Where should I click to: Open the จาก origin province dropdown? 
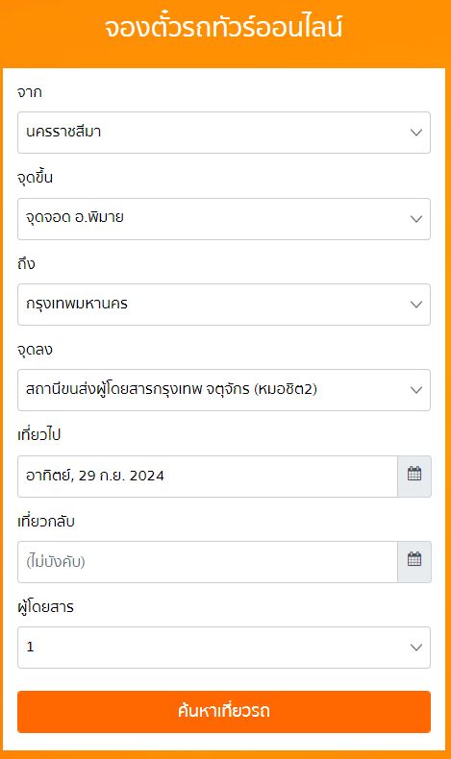pyautogui.click(x=224, y=133)
